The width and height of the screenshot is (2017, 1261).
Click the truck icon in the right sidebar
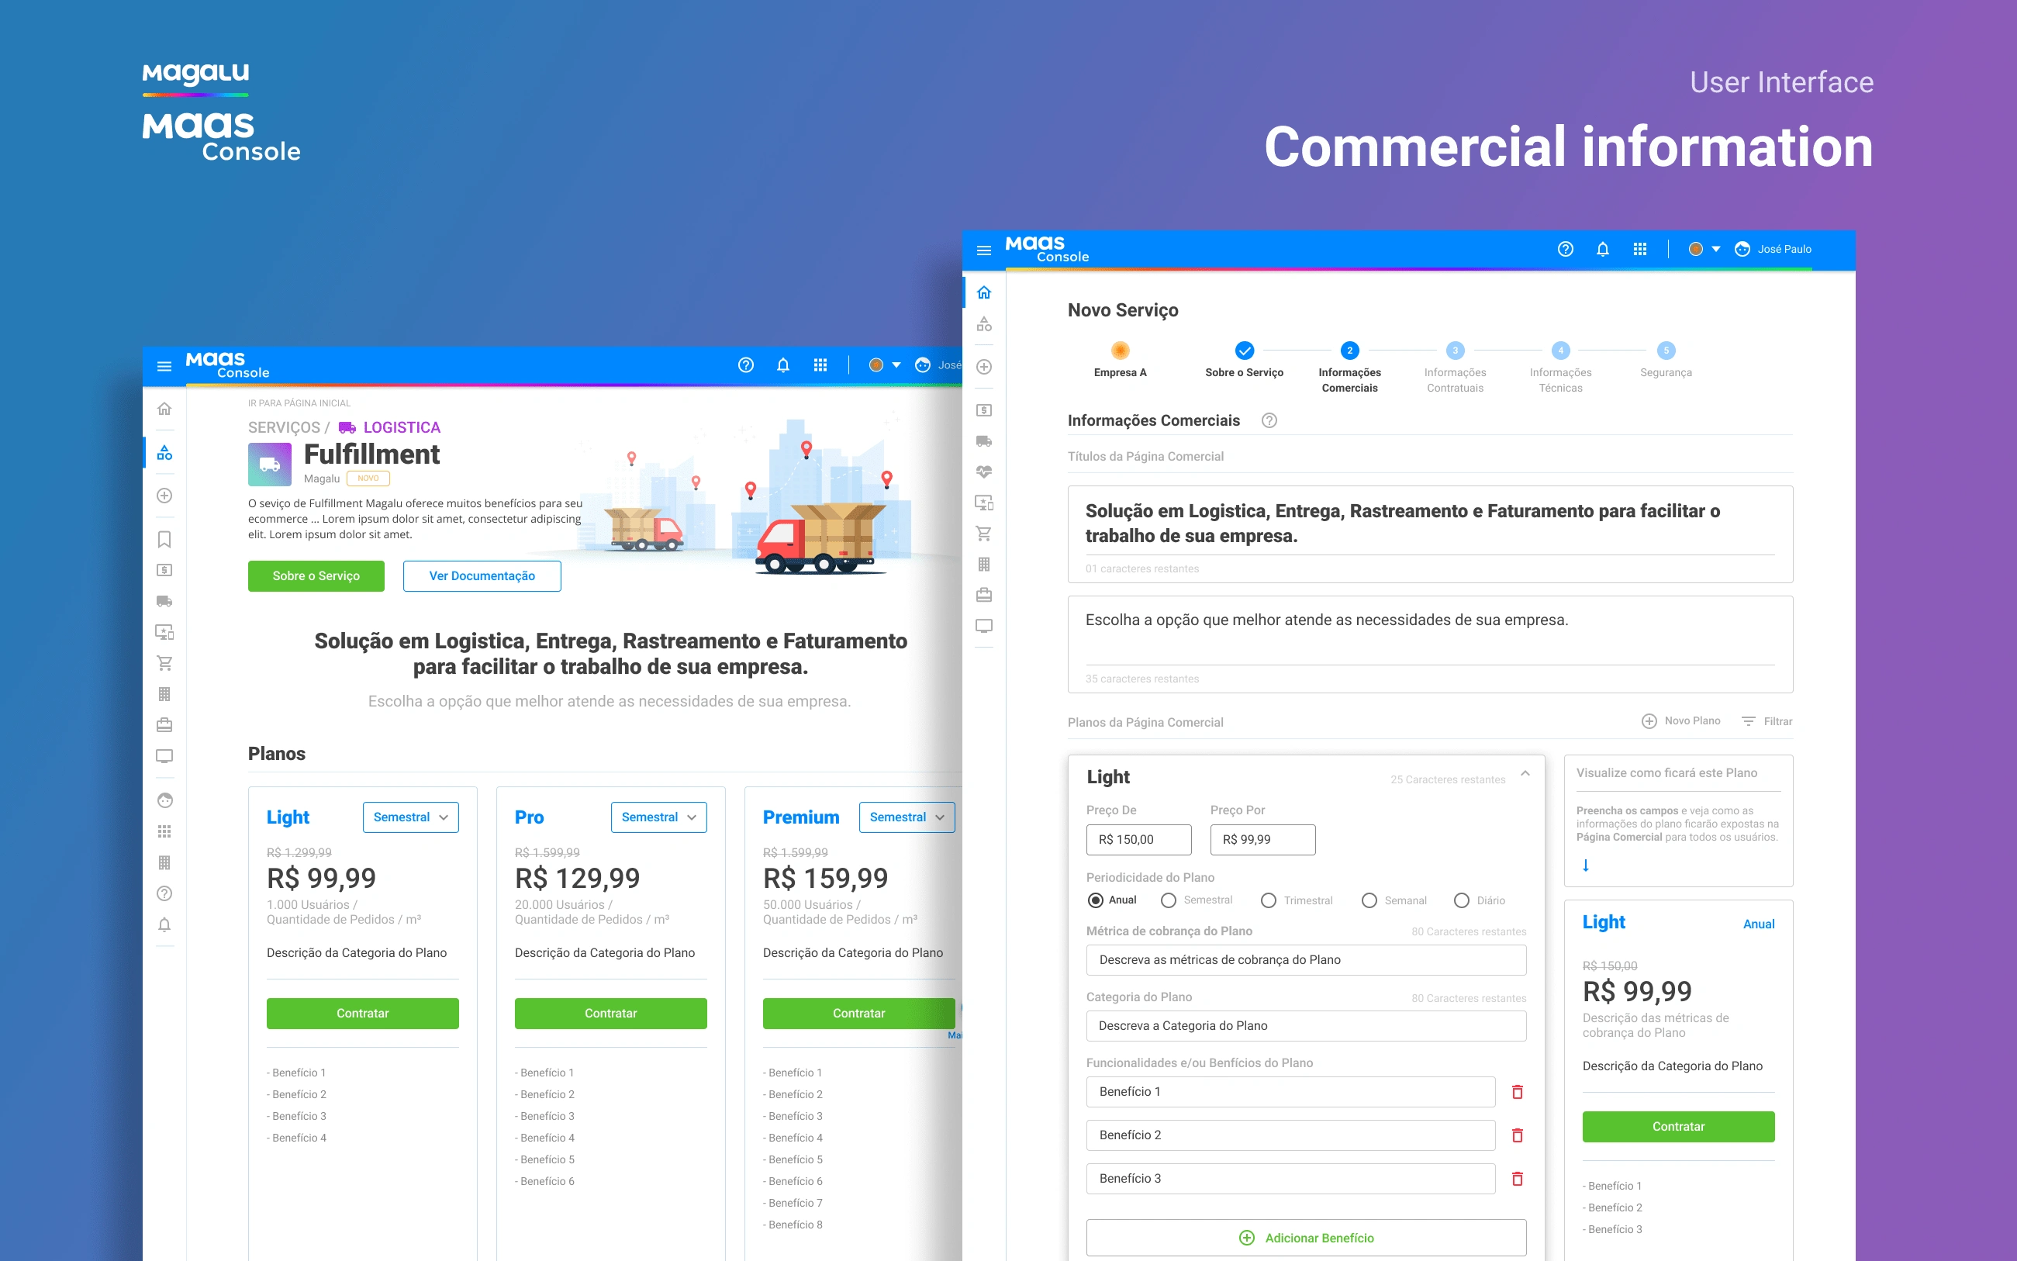(x=984, y=441)
